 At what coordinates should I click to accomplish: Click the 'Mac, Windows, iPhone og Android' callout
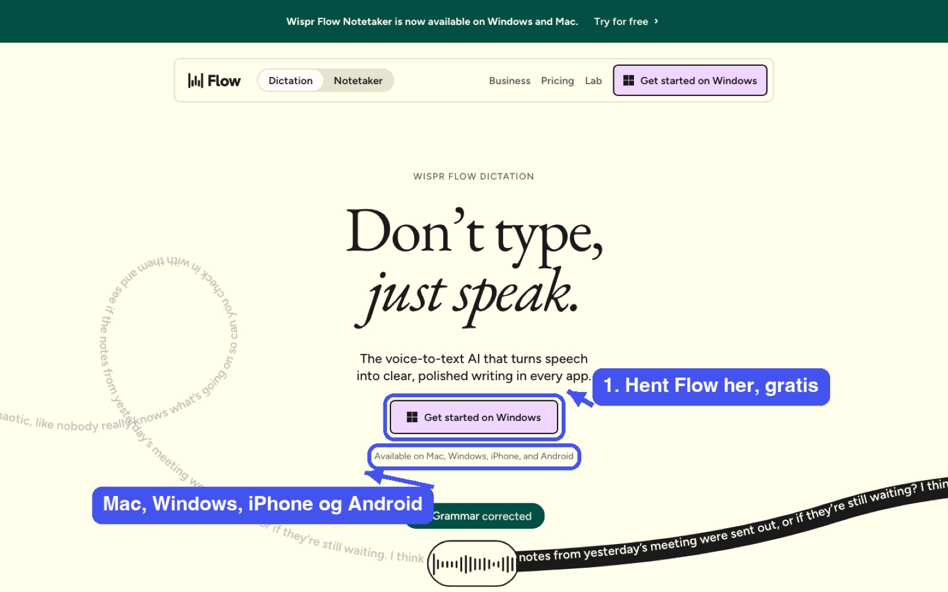point(262,504)
